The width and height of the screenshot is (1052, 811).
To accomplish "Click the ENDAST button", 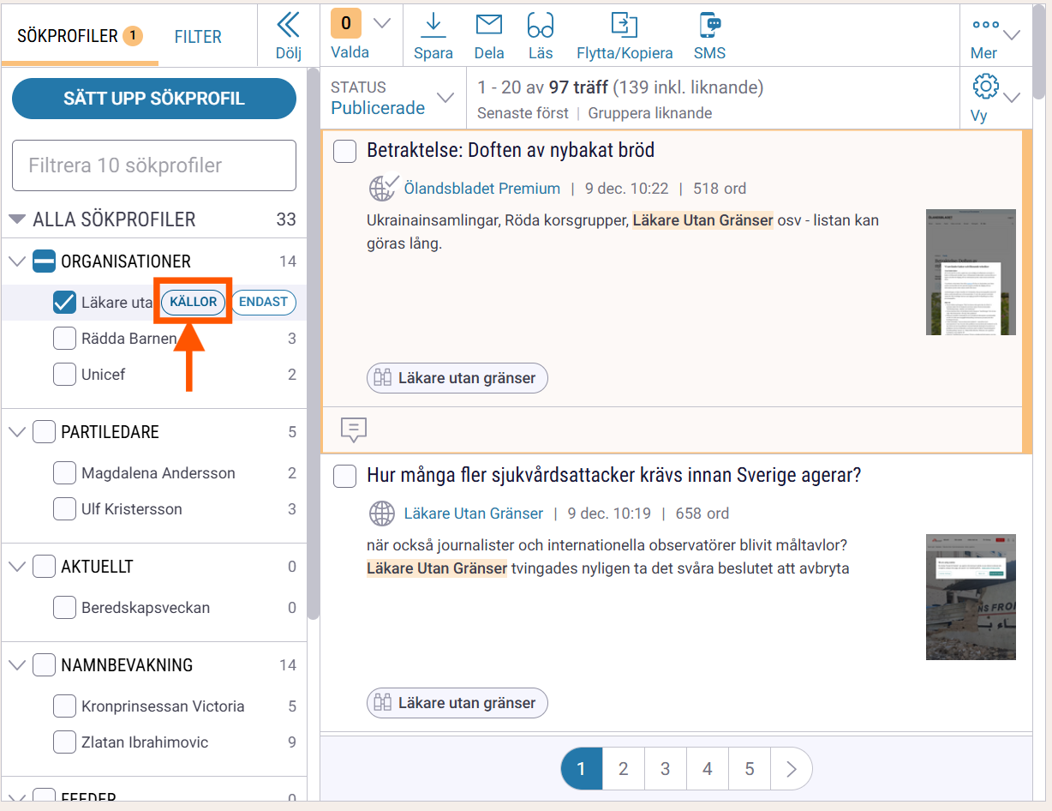I will click(264, 303).
